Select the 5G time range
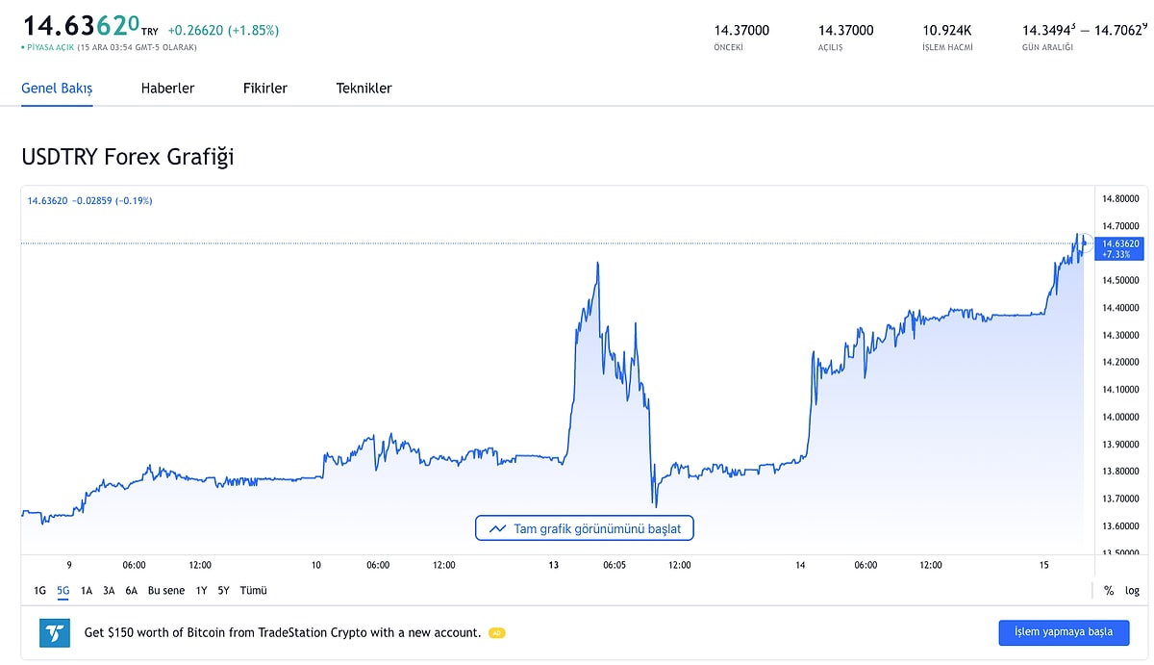This screenshot has height=665, width=1154. 63,591
